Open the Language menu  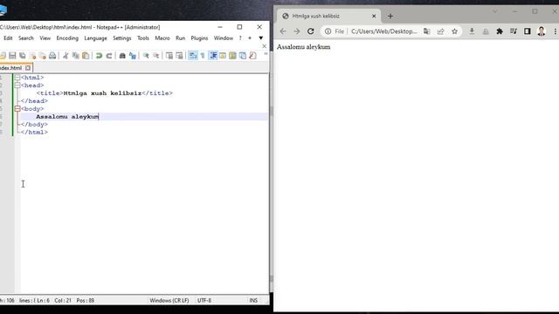pyautogui.click(x=95, y=38)
